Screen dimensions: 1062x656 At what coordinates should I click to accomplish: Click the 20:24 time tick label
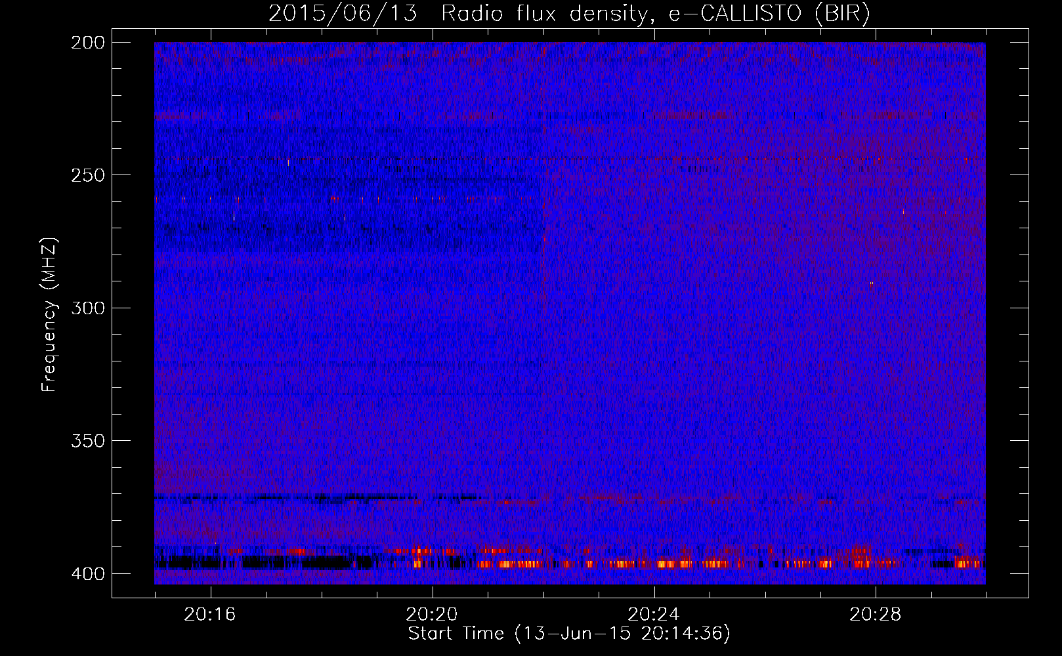click(654, 615)
